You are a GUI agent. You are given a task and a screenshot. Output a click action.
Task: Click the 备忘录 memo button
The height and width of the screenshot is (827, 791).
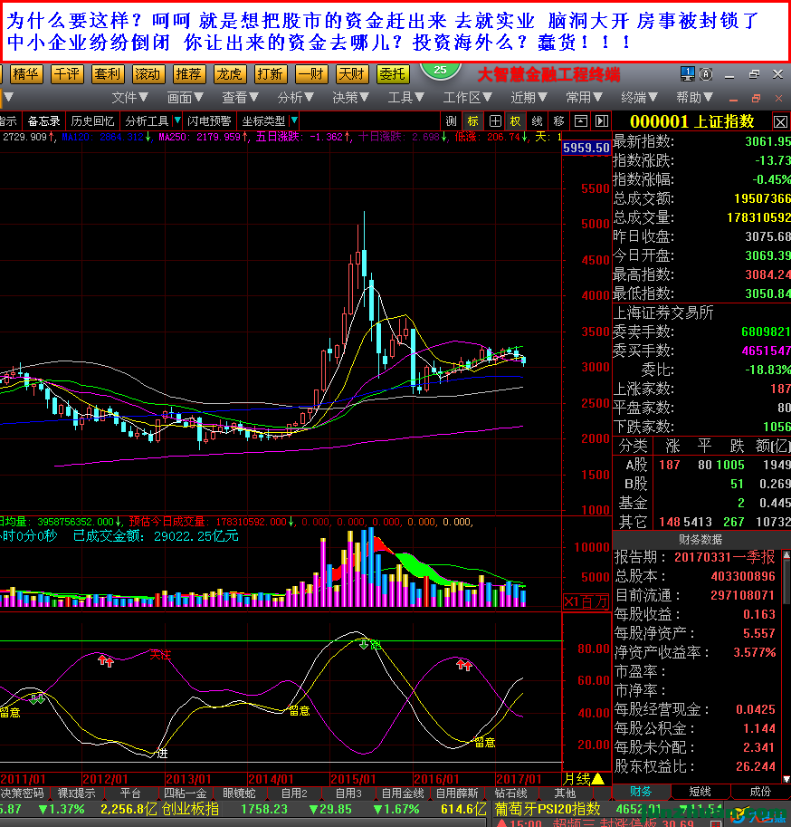coord(43,121)
